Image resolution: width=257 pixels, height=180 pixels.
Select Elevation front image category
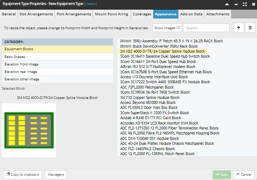click(57, 64)
